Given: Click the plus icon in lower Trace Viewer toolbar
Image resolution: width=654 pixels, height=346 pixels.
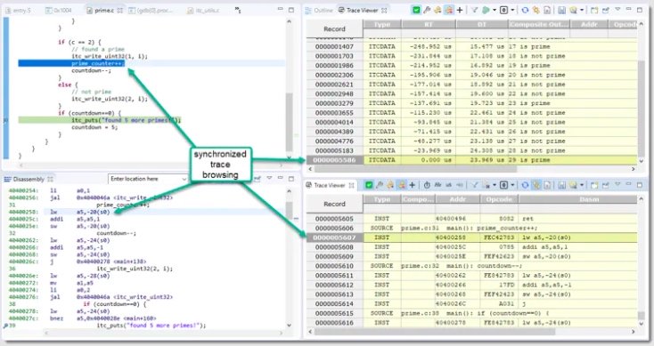Looking at the screenshot, I should click(412, 185).
